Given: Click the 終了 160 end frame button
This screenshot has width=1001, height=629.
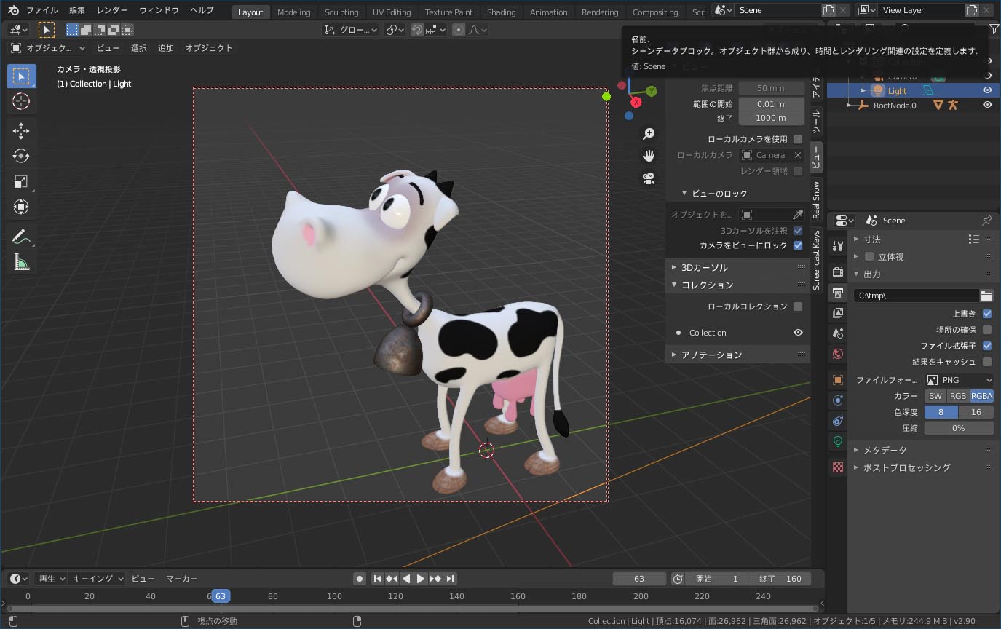Looking at the screenshot, I should point(780,578).
